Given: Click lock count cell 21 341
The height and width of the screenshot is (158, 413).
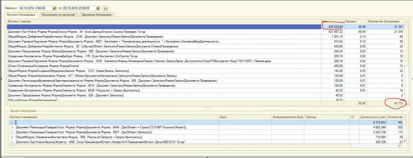Looking at the screenshot, I should [386, 27].
